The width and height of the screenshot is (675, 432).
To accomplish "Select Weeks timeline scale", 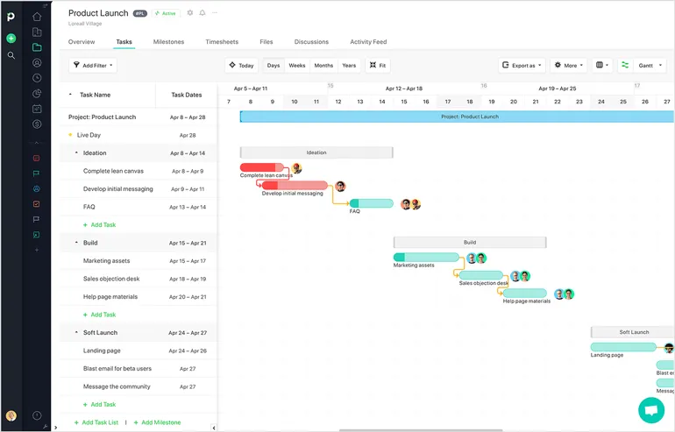I will click(x=297, y=66).
